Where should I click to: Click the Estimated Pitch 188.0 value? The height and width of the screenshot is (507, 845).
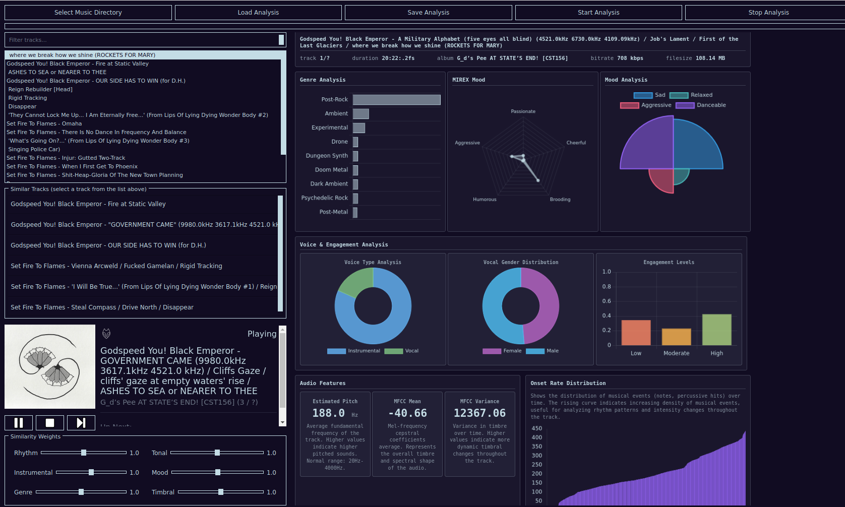click(329, 413)
